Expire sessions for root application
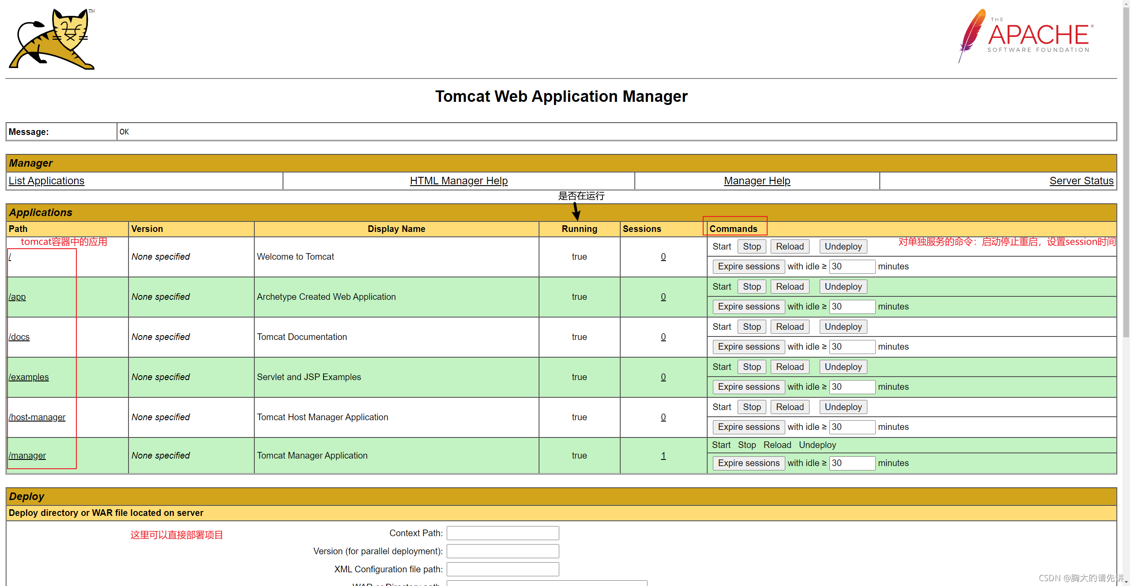 click(749, 266)
